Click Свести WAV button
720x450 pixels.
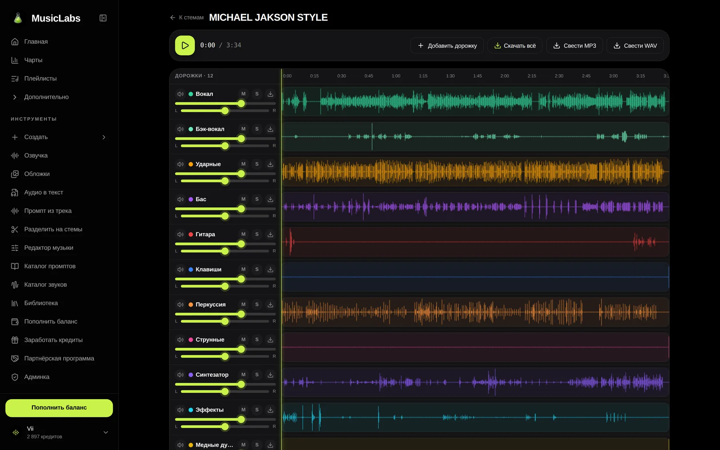pyautogui.click(x=635, y=46)
